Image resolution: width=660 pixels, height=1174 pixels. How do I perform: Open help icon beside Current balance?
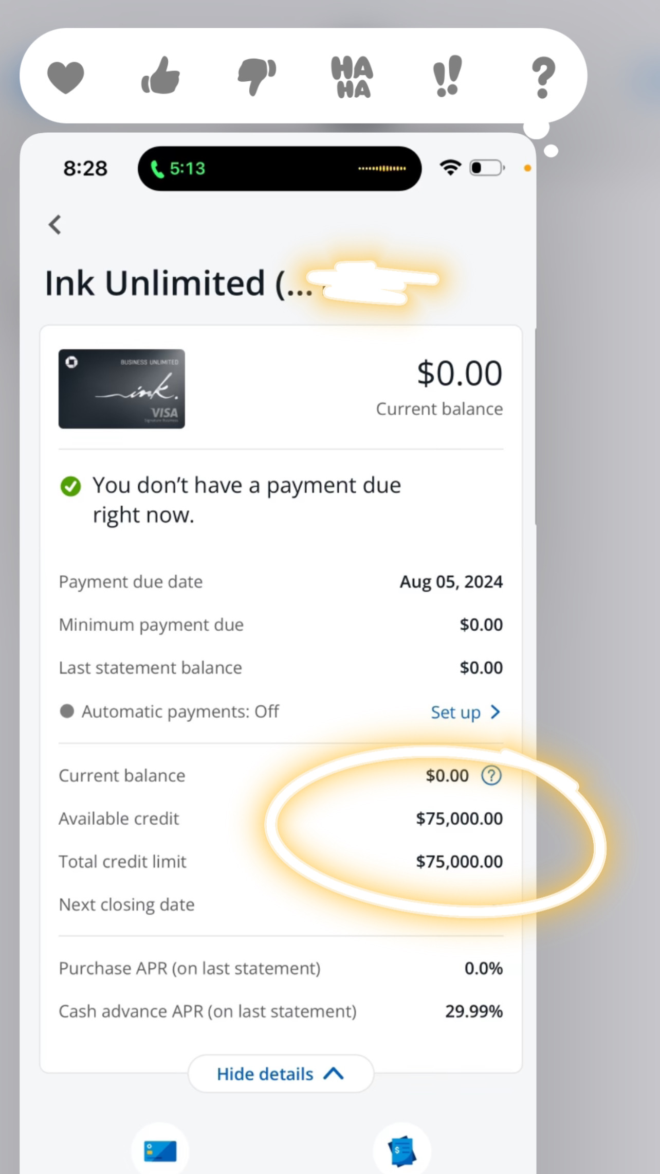point(491,775)
